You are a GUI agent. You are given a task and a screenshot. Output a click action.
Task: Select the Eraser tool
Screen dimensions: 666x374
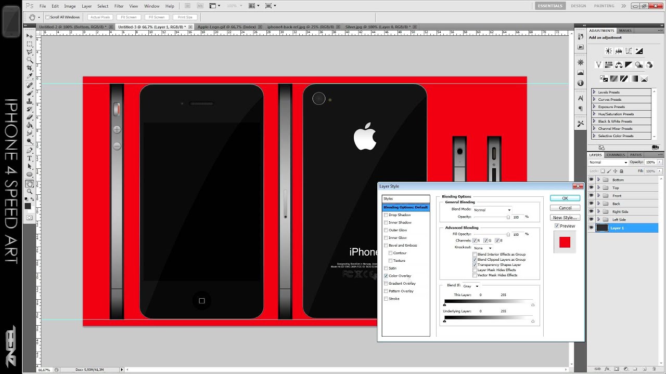pos(30,117)
